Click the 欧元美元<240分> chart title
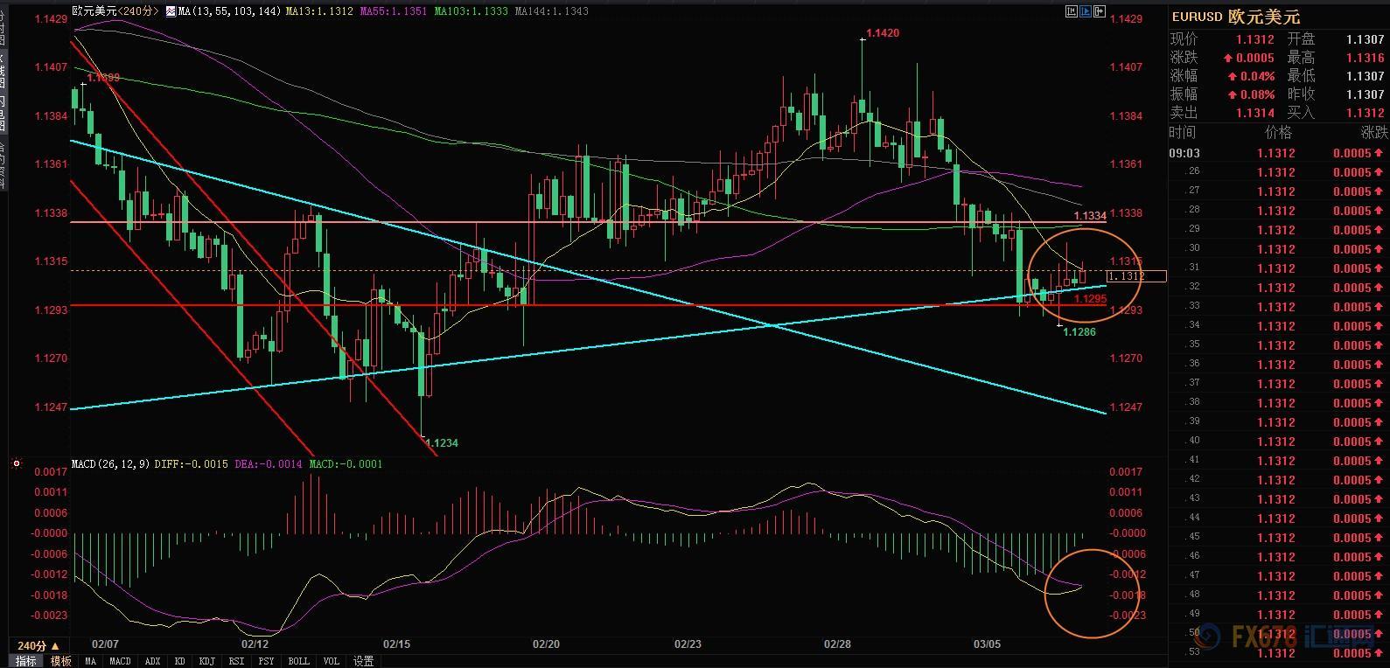 click(x=115, y=11)
